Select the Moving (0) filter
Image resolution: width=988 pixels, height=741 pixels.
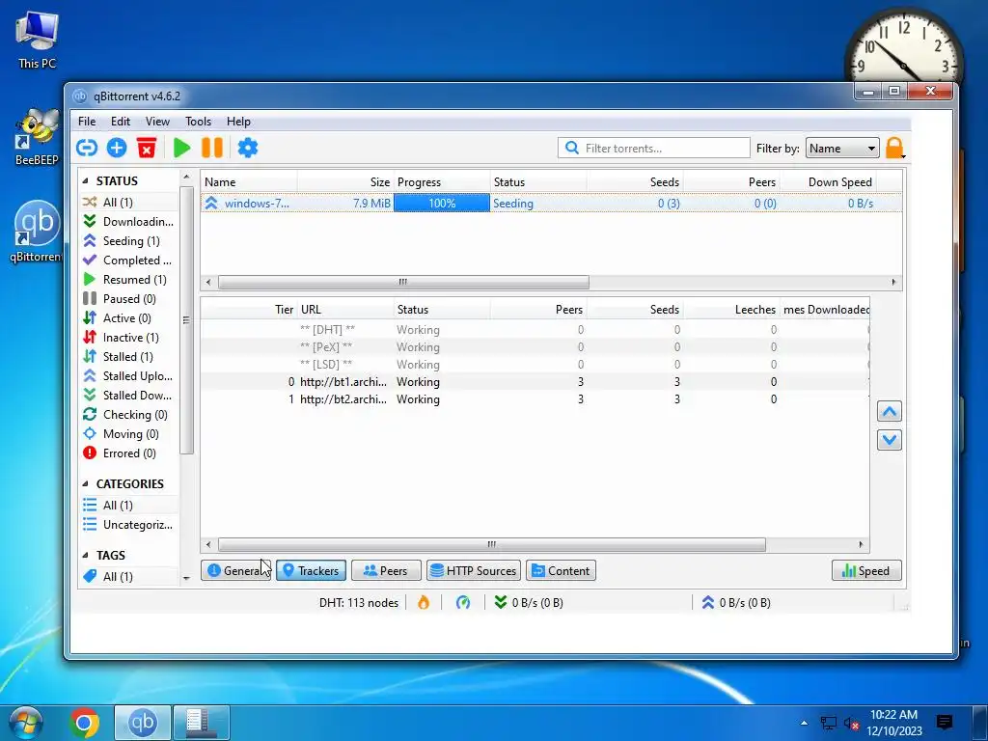[128, 434]
